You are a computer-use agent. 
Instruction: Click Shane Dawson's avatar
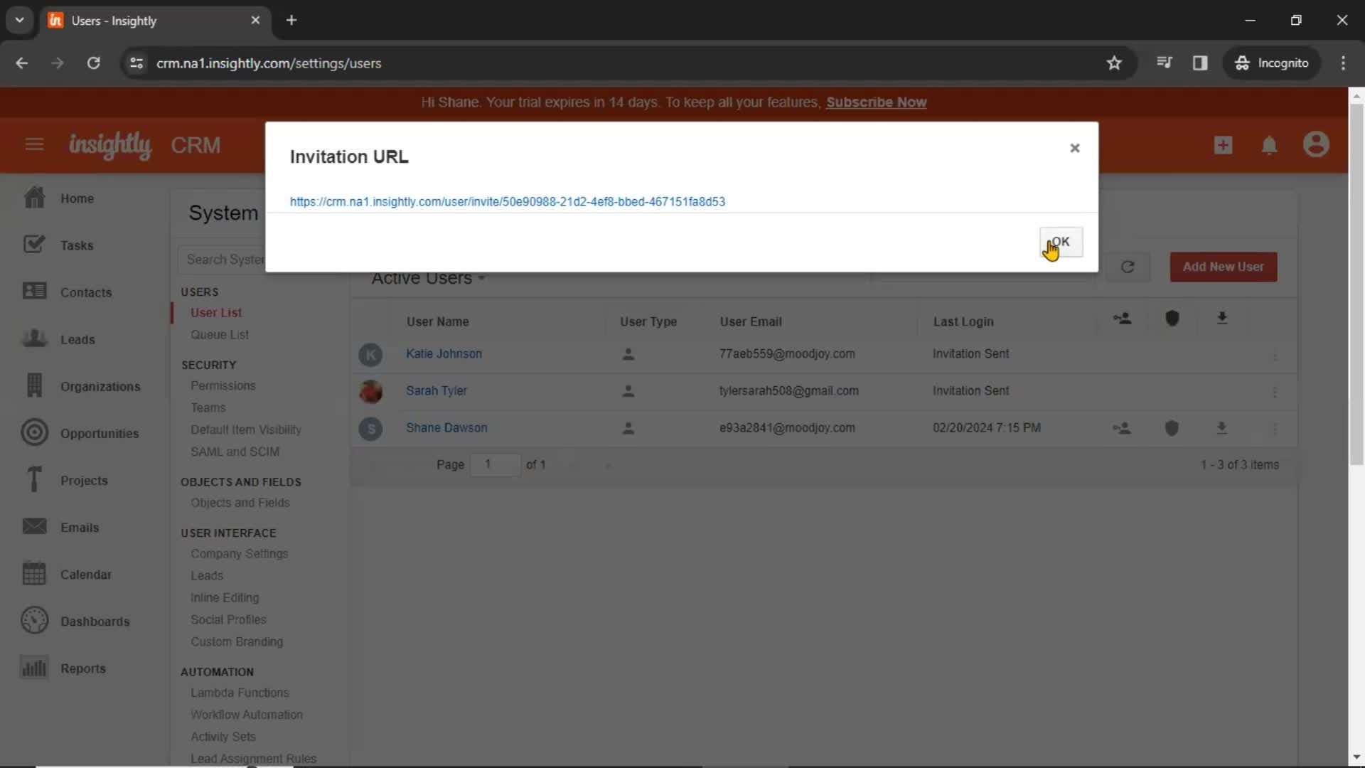(370, 428)
